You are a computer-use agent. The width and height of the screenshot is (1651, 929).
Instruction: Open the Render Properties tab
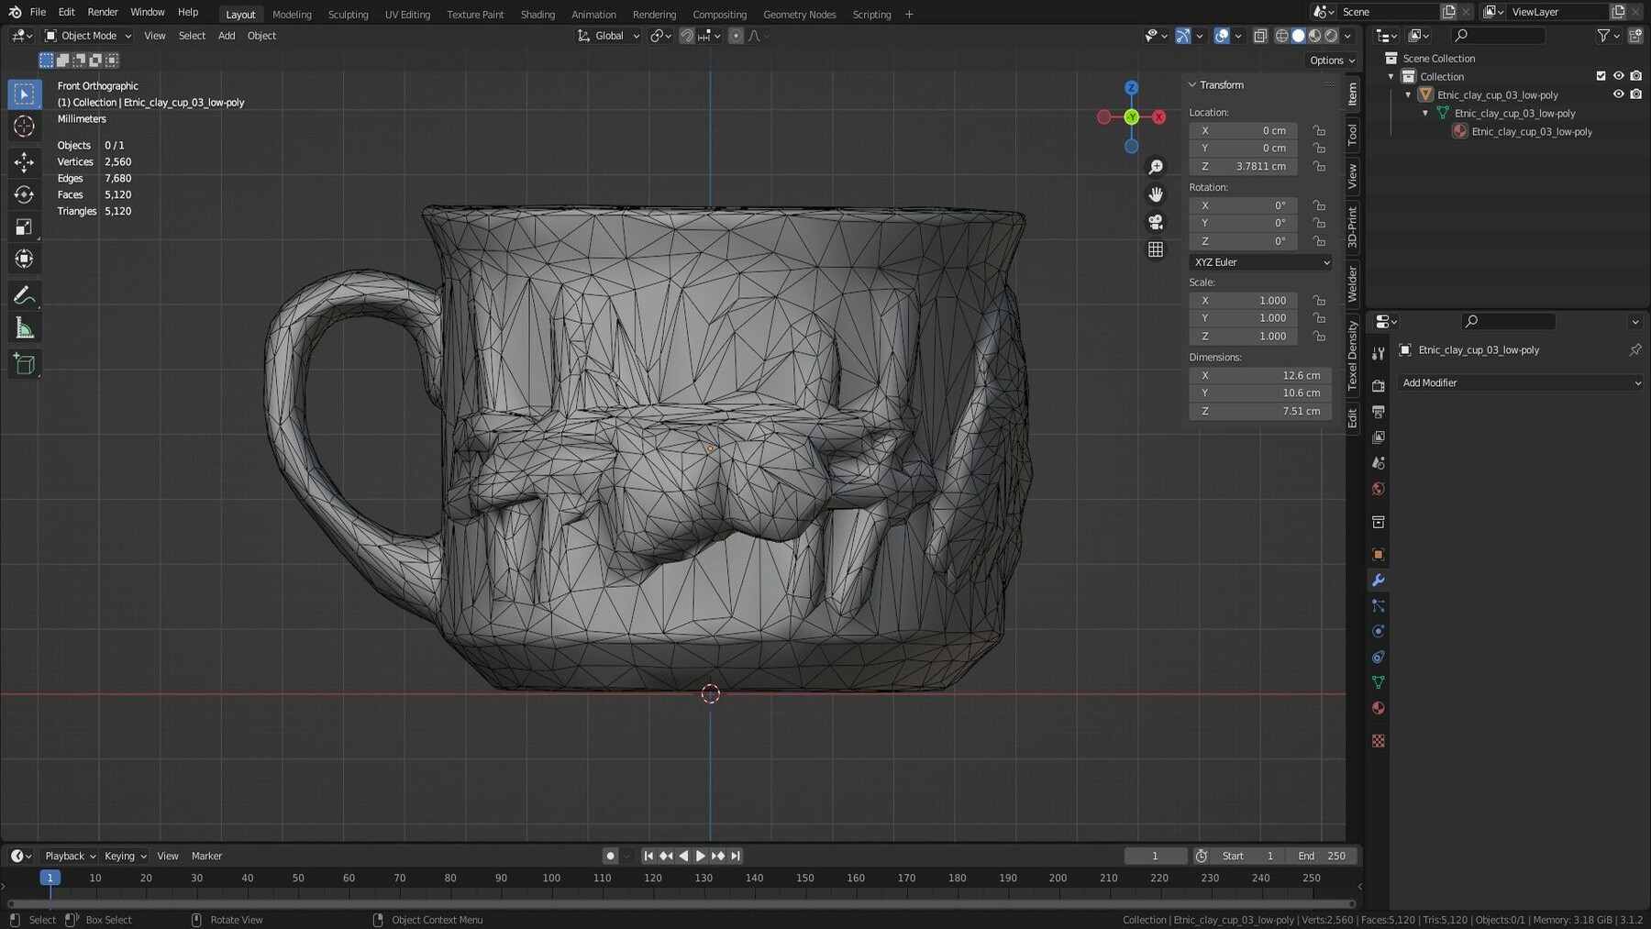[1379, 385]
